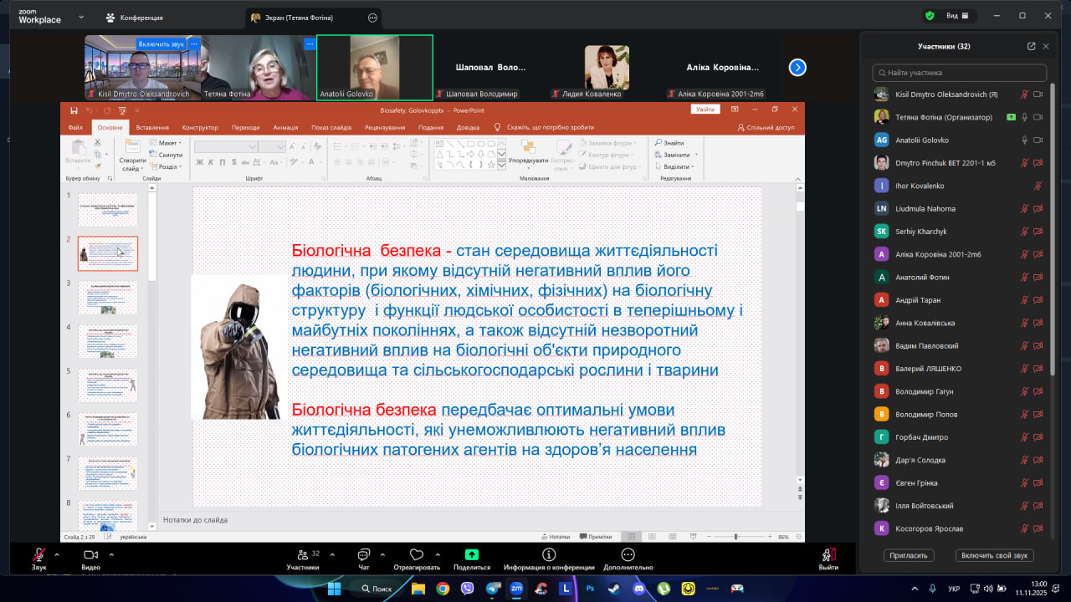The height and width of the screenshot is (602, 1071).
Task: Click the Пригласить invite button
Action: coord(909,555)
